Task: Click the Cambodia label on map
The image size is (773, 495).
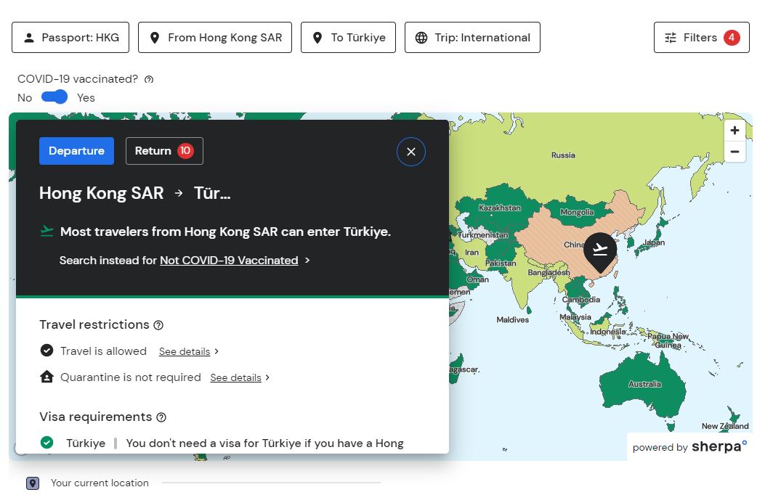Action: click(581, 300)
